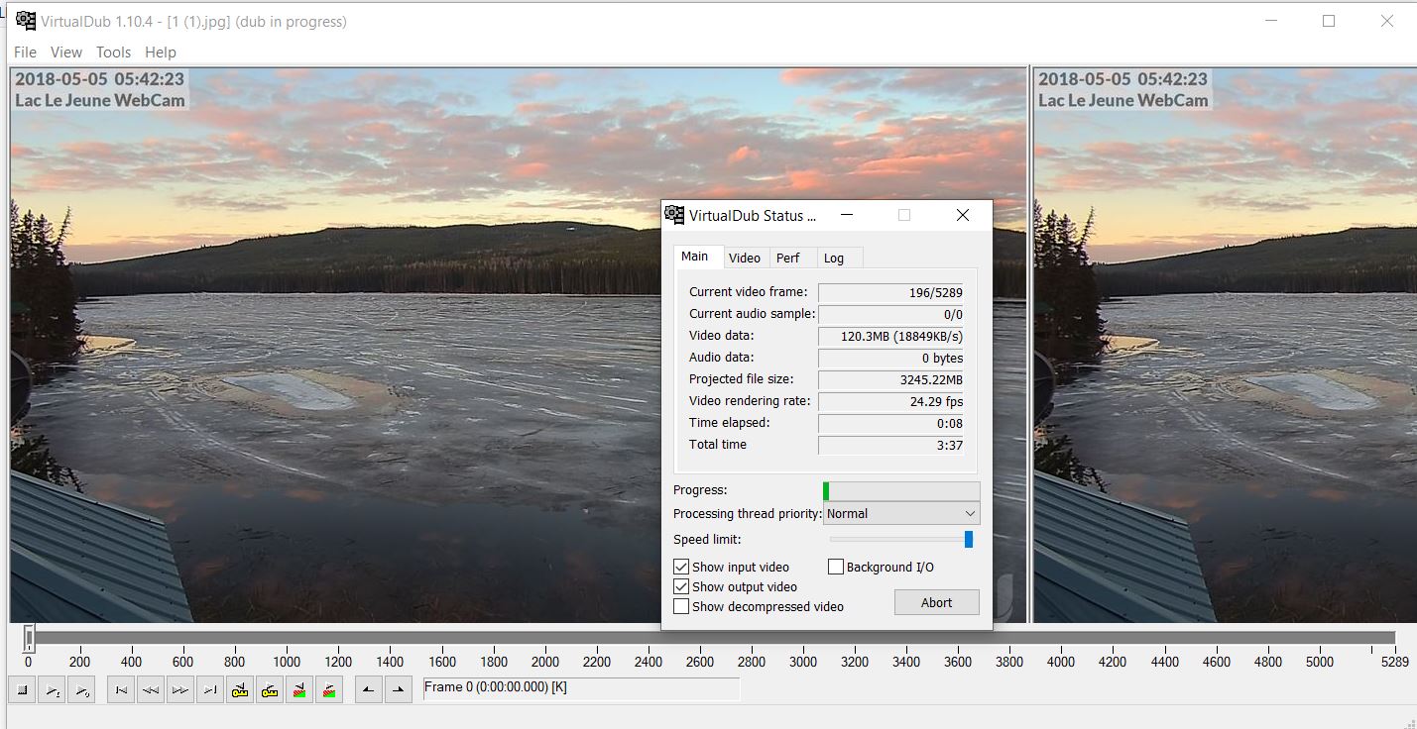The image size is (1417, 729).
Task: Click the timeline at the 1000 mark
Action: click(x=287, y=662)
